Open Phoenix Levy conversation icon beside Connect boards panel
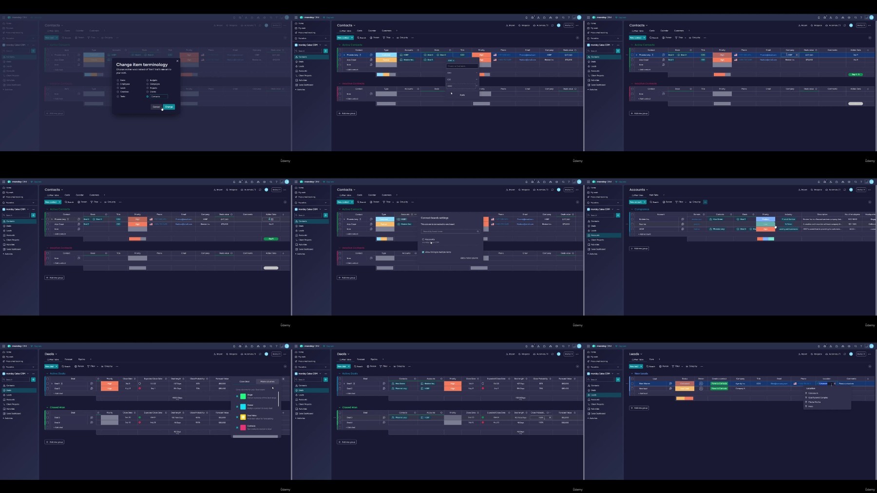Viewport: 877px width, 493px height. click(x=371, y=219)
